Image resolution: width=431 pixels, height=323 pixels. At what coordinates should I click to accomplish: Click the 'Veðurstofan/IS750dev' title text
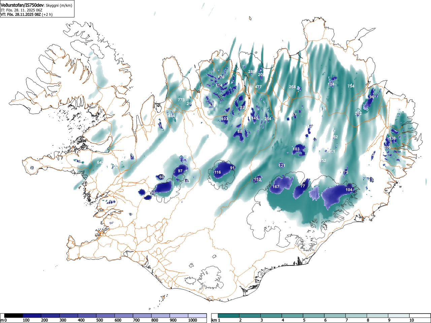click(x=22, y=5)
